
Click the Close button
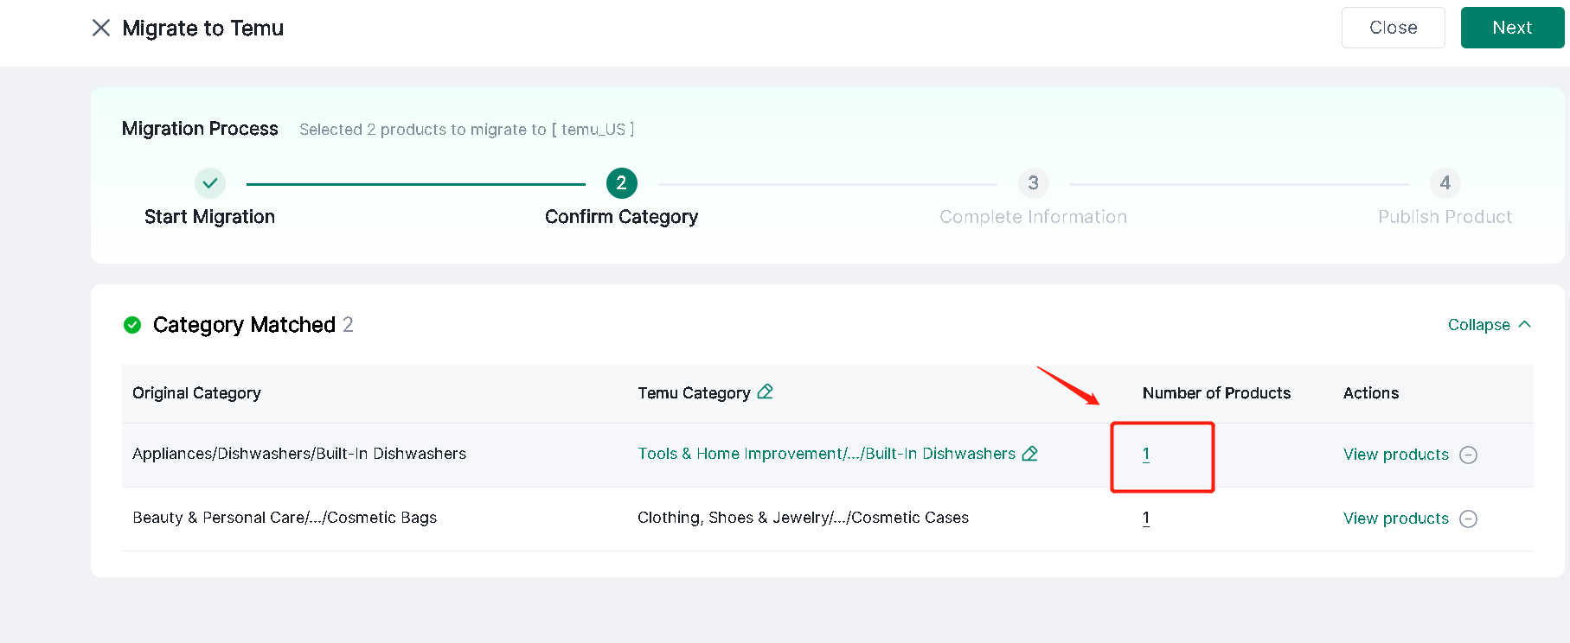coord(1394,28)
